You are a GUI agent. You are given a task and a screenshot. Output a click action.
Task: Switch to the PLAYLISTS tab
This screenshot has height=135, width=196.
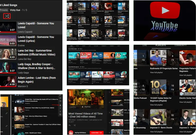click(x=161, y=45)
